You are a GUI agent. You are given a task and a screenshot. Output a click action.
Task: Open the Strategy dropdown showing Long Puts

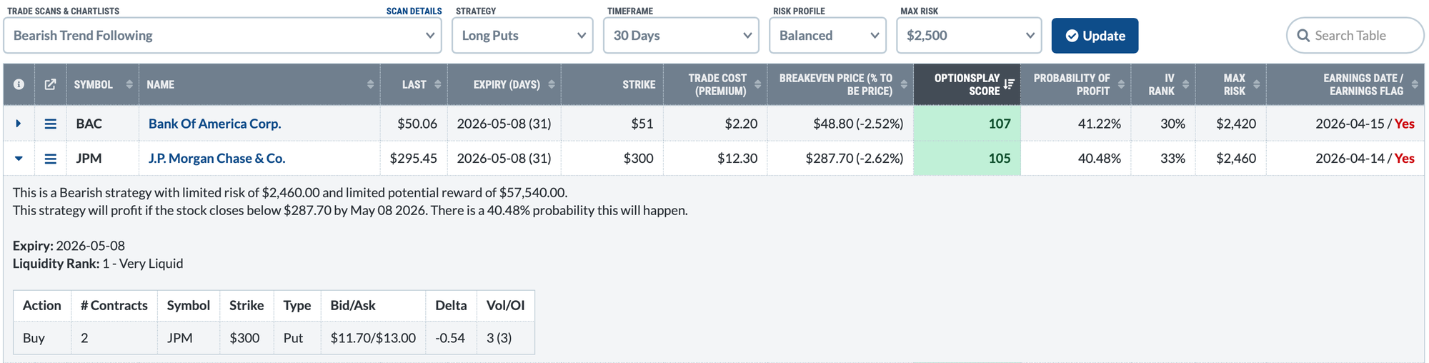pyautogui.click(x=522, y=36)
